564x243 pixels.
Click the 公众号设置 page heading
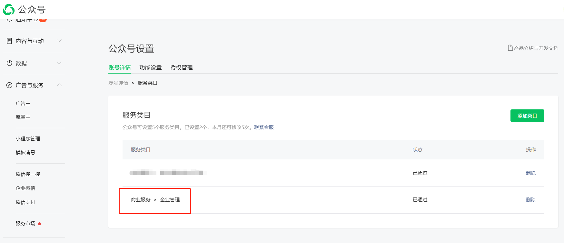[131, 49]
